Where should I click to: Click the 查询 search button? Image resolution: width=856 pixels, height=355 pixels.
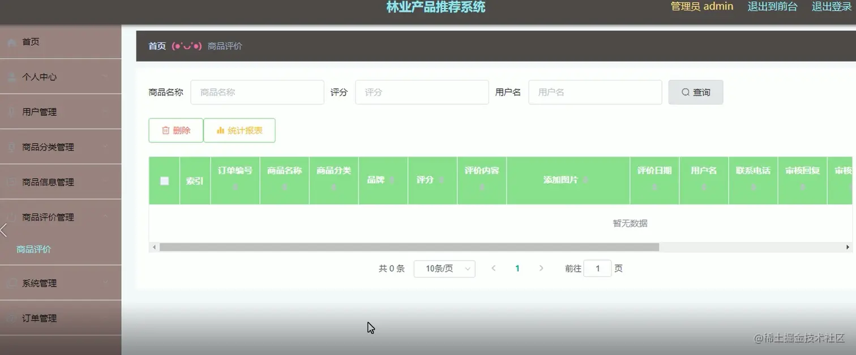[x=696, y=92]
